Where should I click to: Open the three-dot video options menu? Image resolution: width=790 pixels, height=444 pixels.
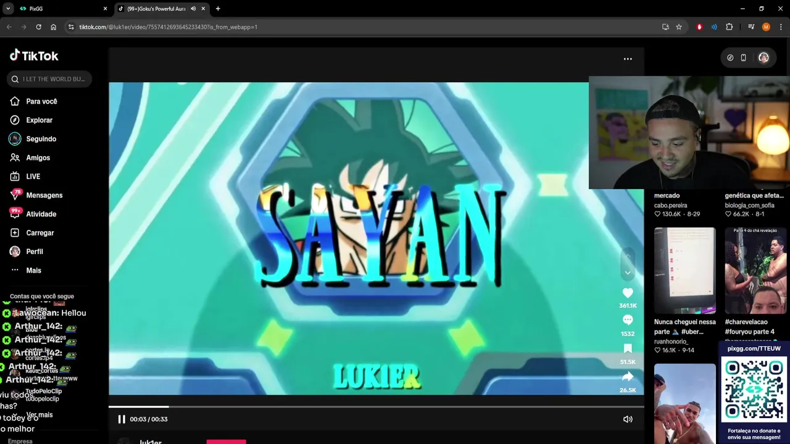coord(628,59)
